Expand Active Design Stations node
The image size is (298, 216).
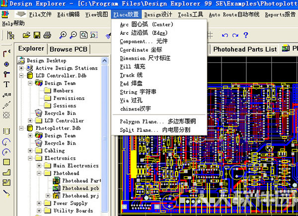point(21,68)
